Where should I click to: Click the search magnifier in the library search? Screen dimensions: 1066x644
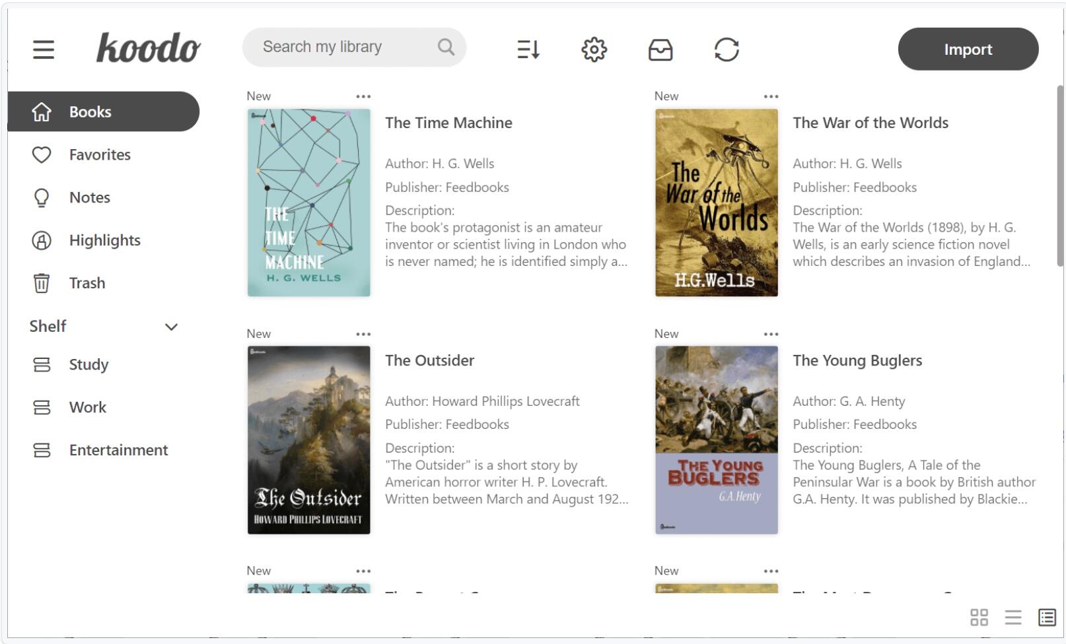coord(445,47)
